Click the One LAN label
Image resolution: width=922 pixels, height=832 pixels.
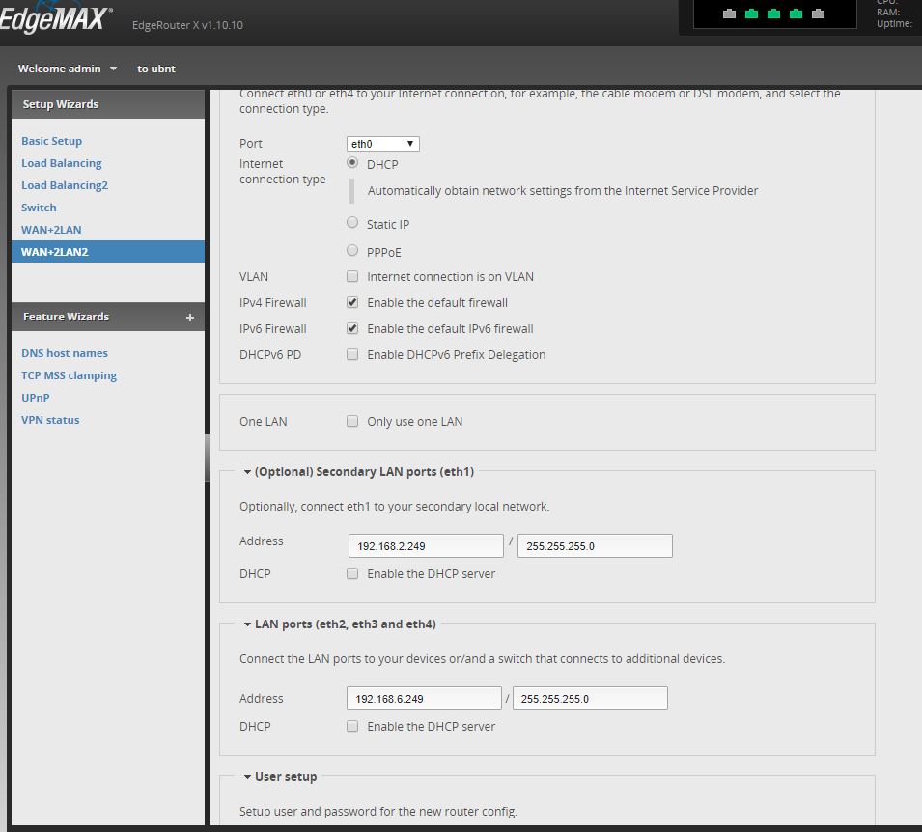pyautogui.click(x=263, y=422)
